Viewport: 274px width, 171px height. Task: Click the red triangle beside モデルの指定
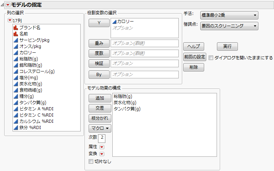tap(8, 5)
